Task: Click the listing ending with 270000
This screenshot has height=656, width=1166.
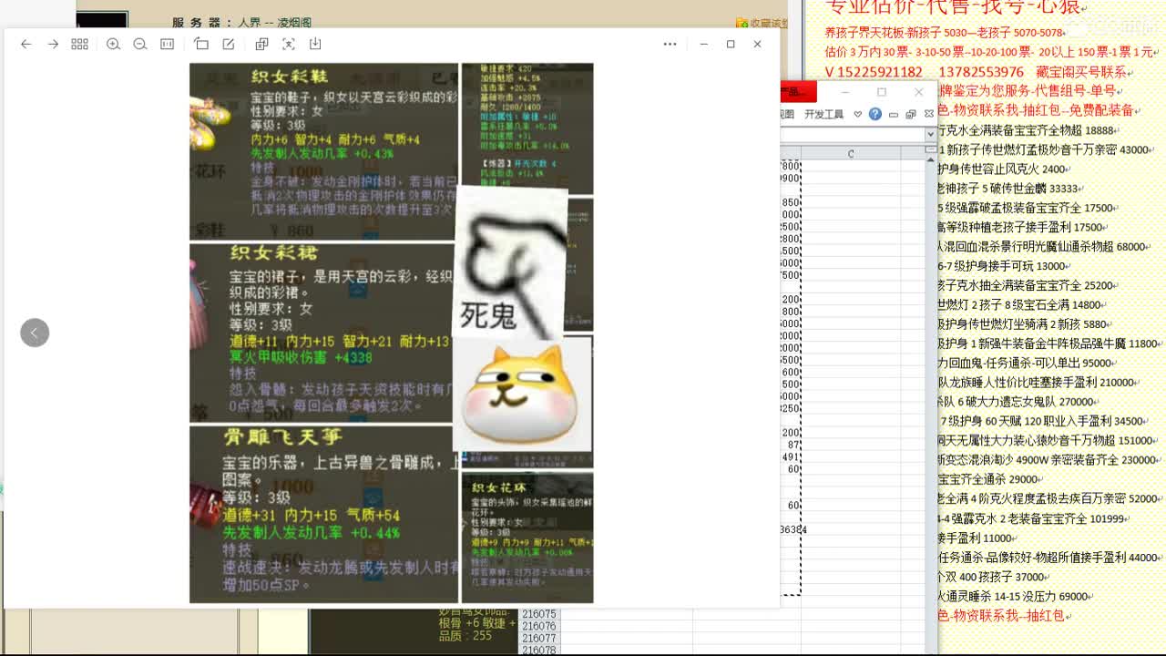Action: (x=1016, y=402)
